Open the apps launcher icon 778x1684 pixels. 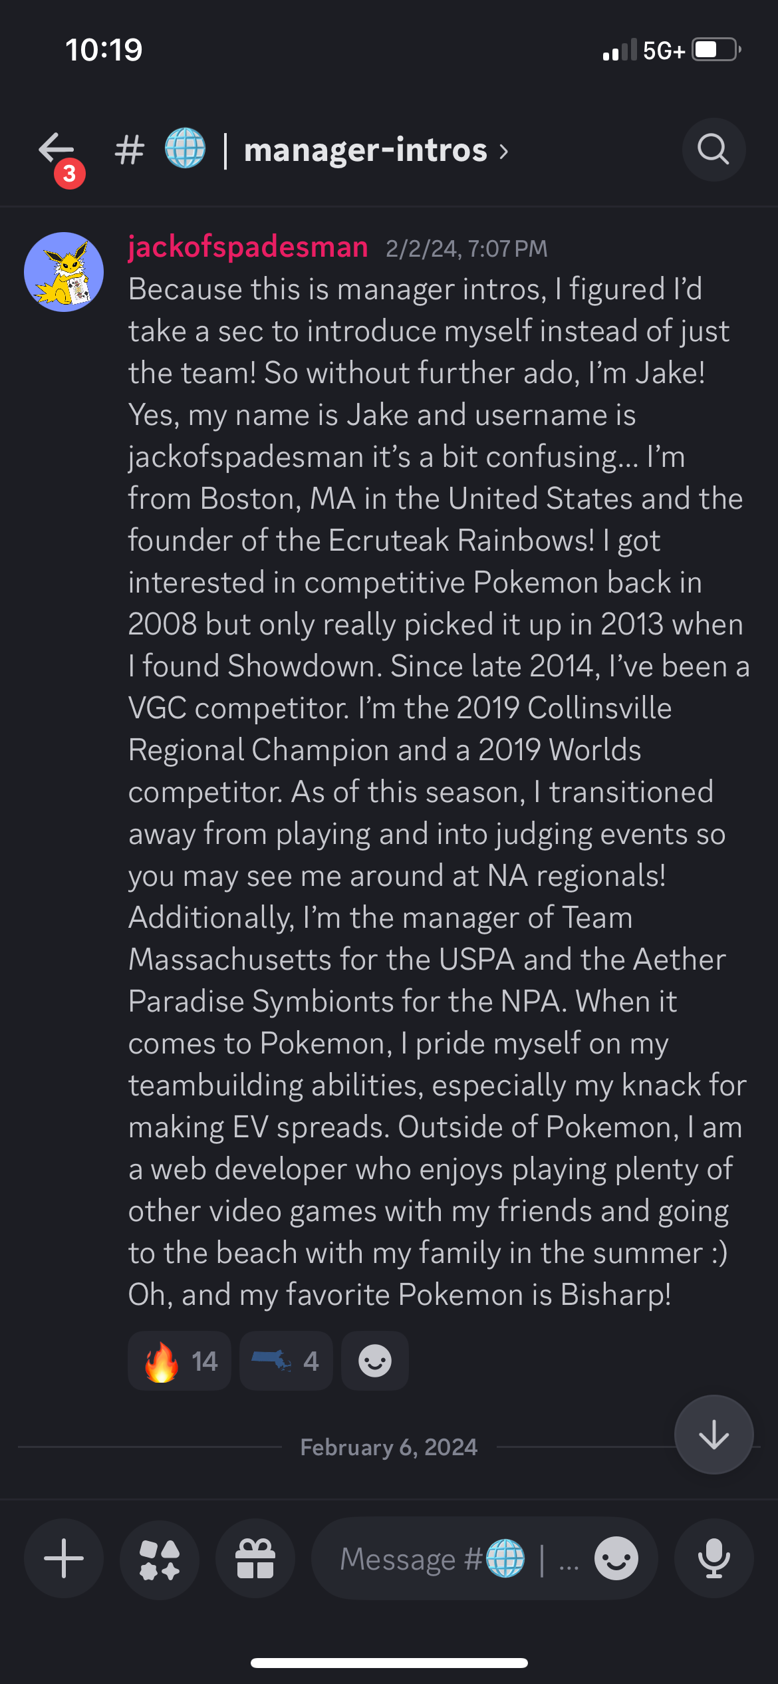160,1558
